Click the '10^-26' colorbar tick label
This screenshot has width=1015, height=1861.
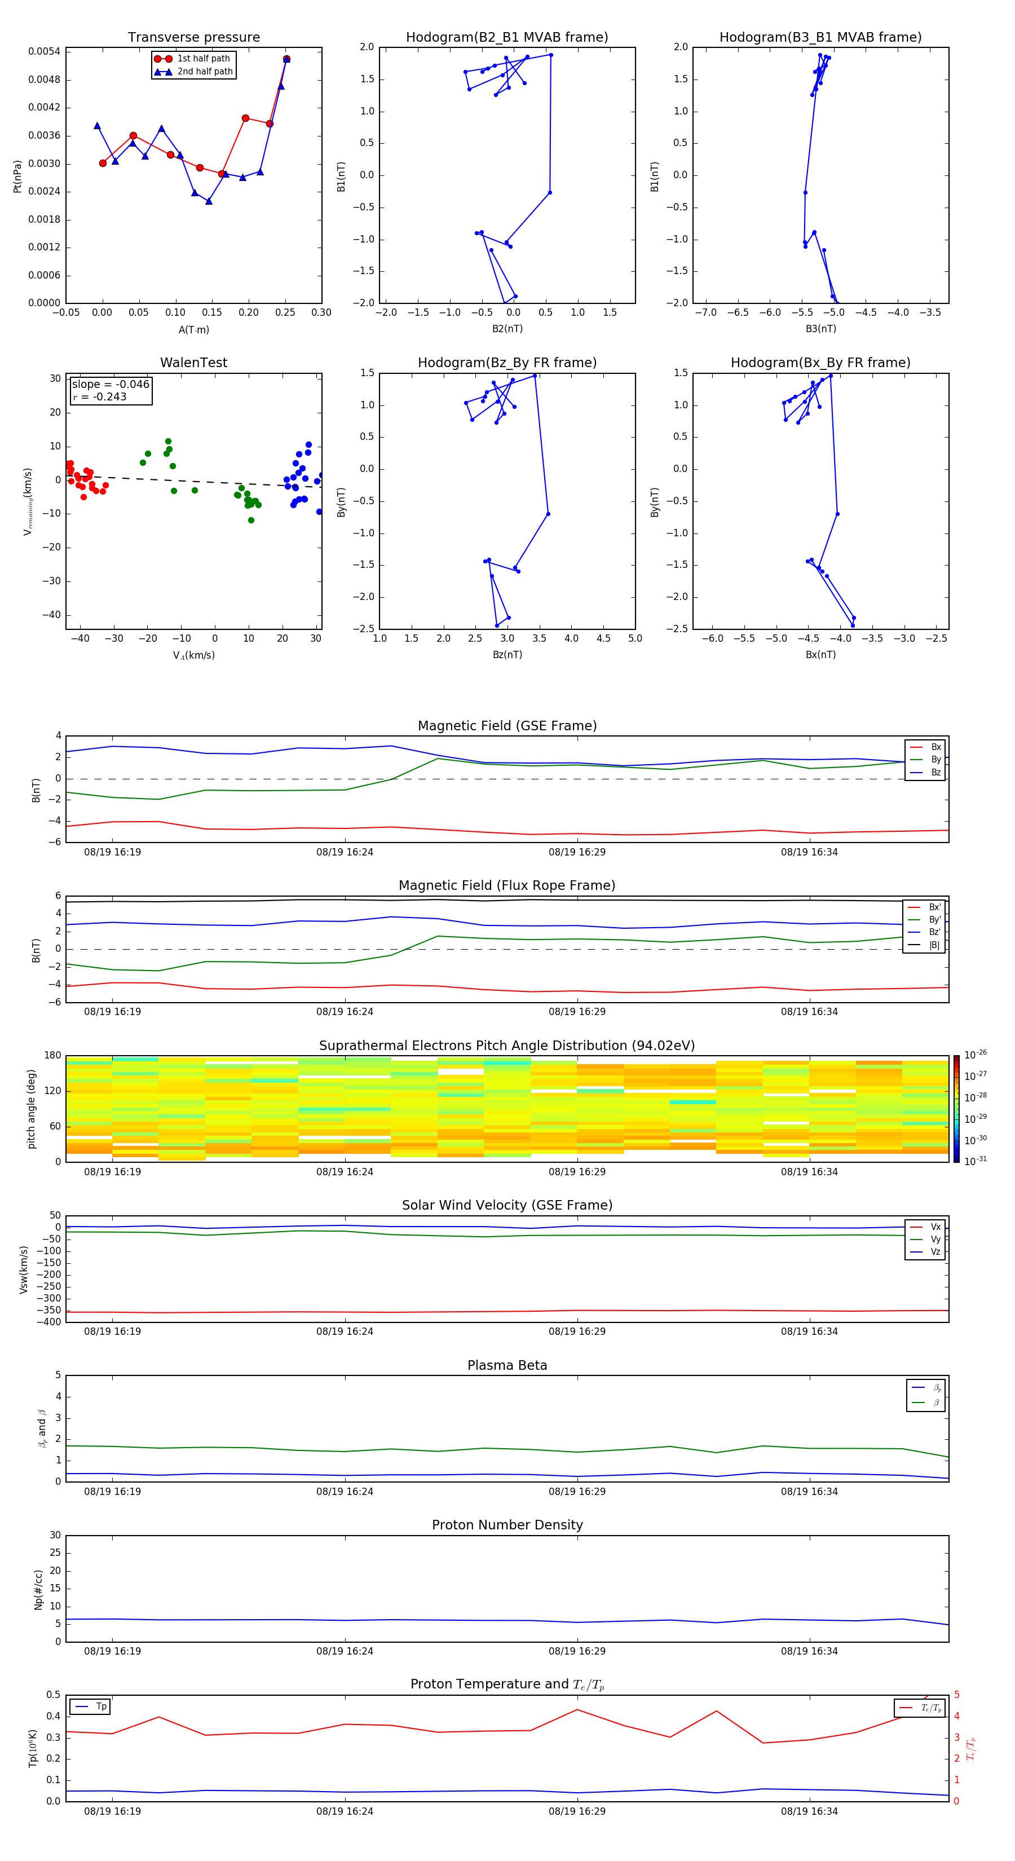coord(976,1055)
